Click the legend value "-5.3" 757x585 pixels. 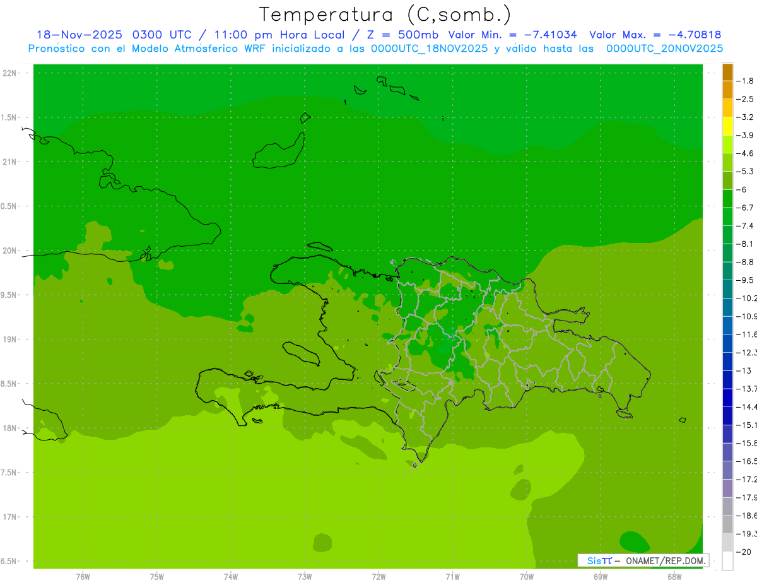746,172
